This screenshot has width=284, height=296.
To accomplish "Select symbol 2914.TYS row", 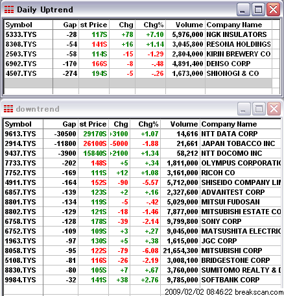I will point(21,143).
